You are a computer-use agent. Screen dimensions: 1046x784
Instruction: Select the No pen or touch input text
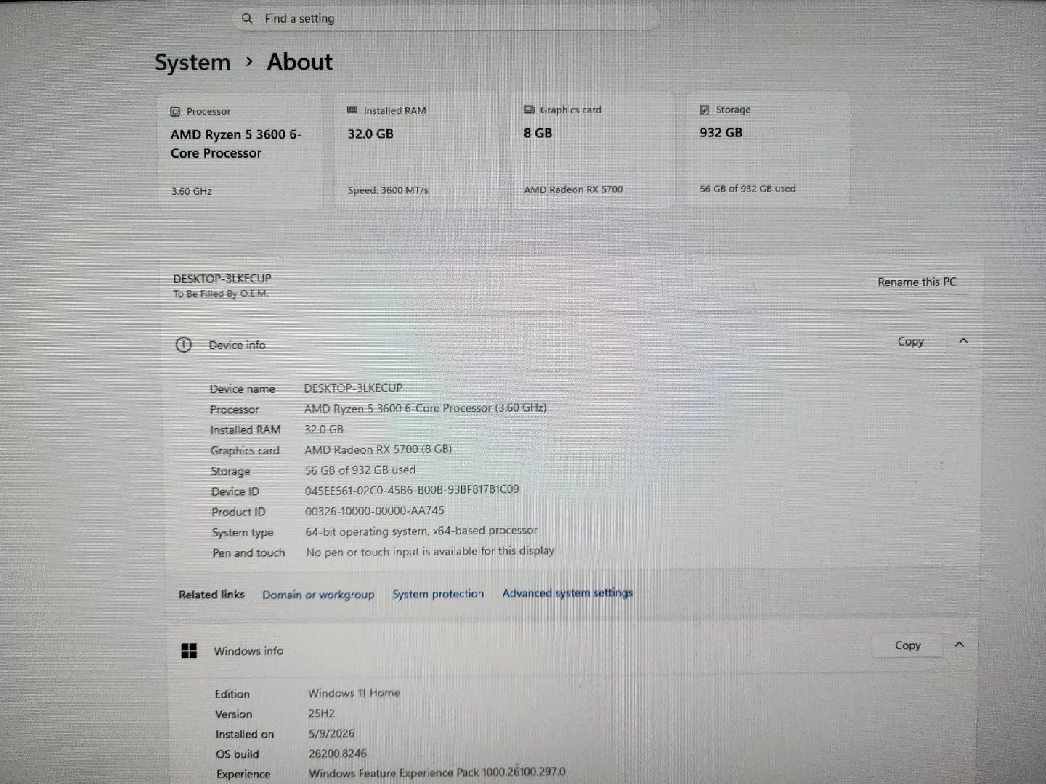[430, 552]
